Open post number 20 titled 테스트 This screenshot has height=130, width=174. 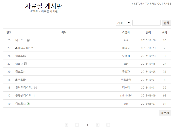click(19, 72)
